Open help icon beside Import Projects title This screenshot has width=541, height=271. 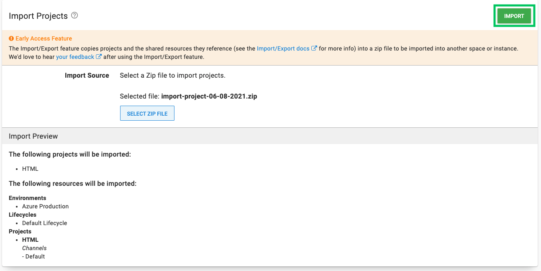(74, 15)
